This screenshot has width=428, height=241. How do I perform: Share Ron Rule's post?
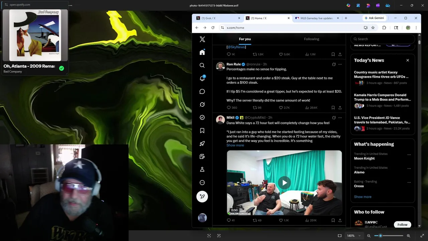point(340,107)
